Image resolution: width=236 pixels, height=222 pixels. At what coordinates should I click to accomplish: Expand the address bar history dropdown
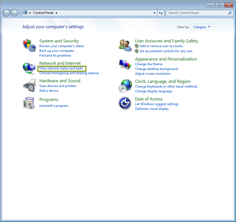(x=154, y=13)
